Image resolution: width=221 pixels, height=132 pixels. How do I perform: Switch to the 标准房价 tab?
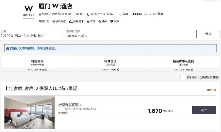click(110, 64)
